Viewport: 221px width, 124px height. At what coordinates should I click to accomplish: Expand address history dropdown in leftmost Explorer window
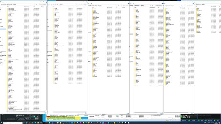35,5
